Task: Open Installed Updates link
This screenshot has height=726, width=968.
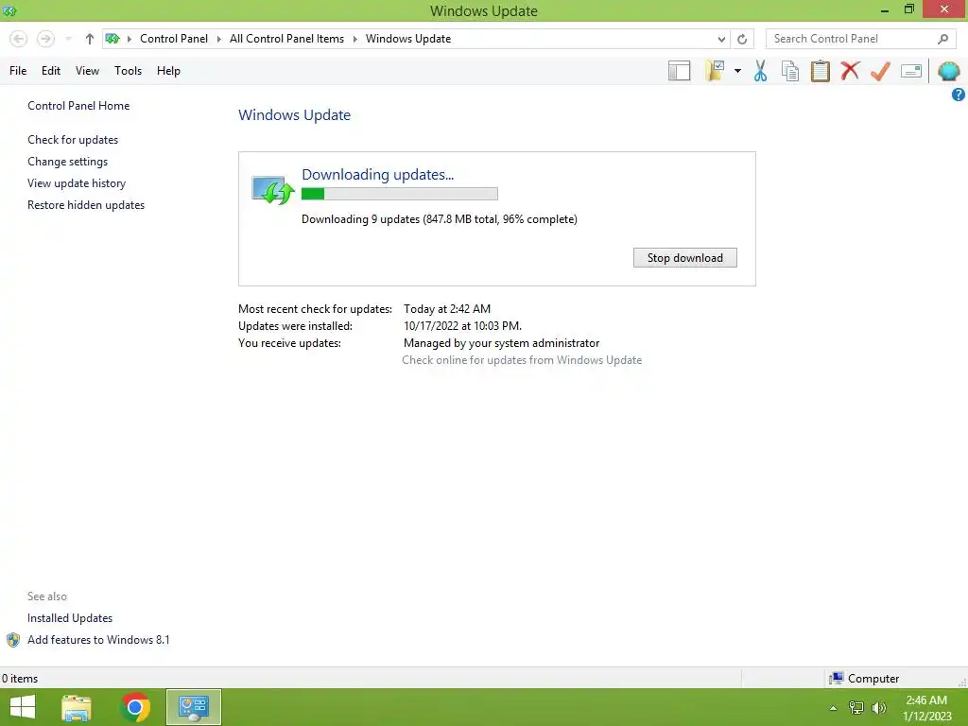Action: (70, 618)
